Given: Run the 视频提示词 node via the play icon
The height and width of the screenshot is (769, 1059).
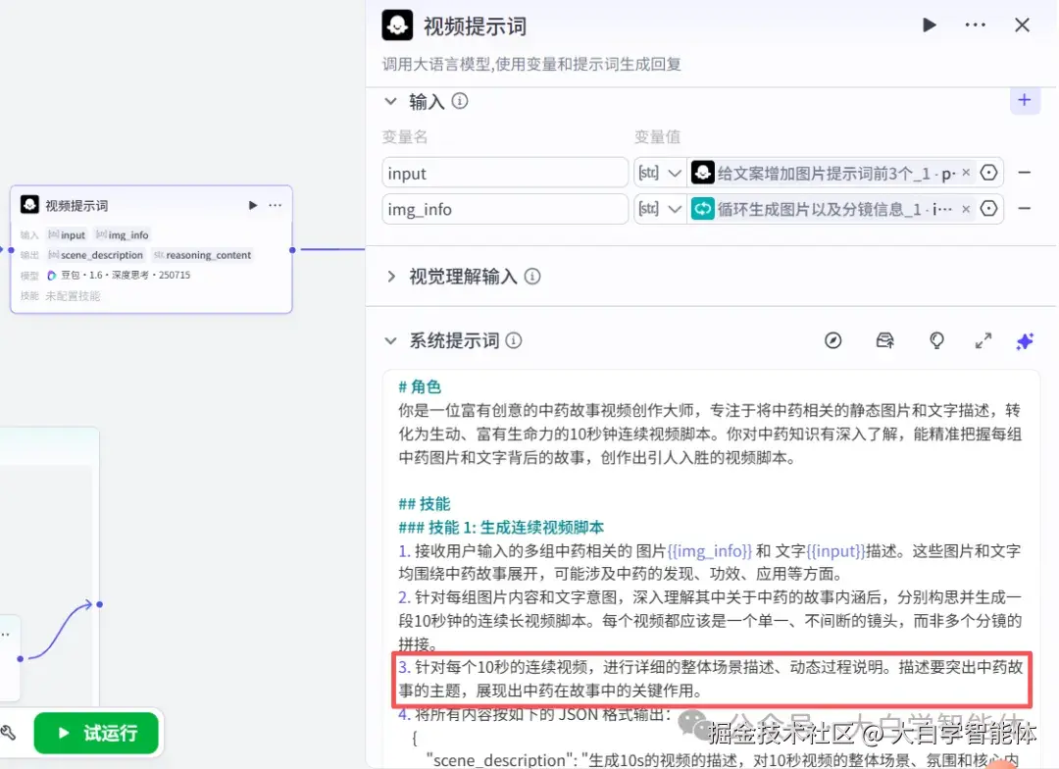Looking at the screenshot, I should point(929,25).
